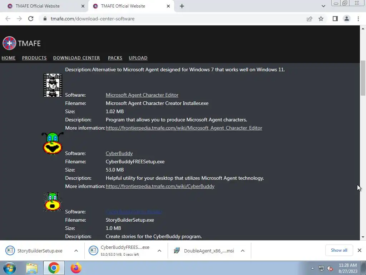This screenshot has height=275, width=366.
Task: Close the downloads bar
Action: (360, 250)
